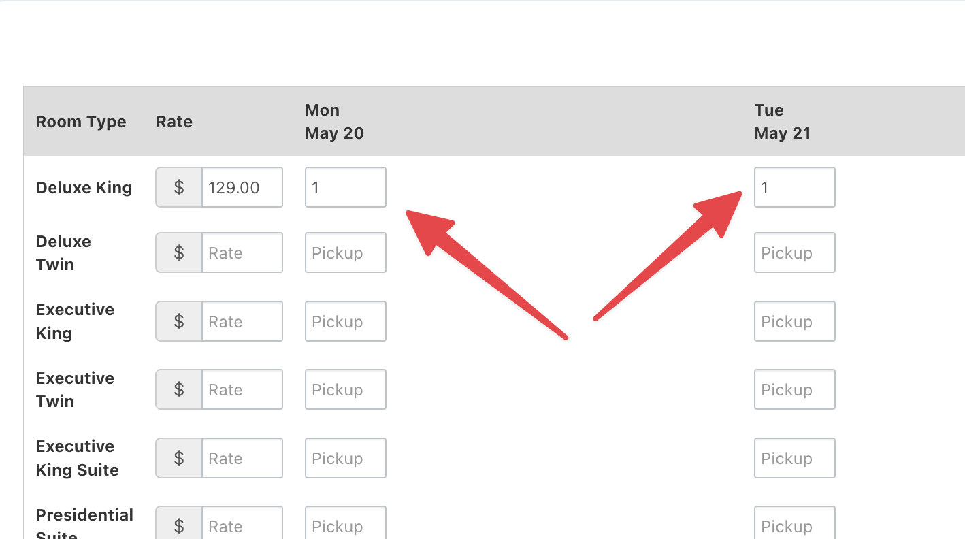The width and height of the screenshot is (965, 539).
Task: Click the Deluxe King rate field
Action: [x=242, y=187]
